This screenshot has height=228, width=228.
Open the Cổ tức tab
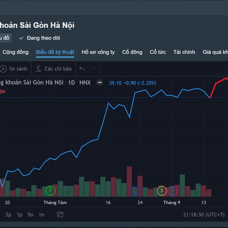[158, 52]
